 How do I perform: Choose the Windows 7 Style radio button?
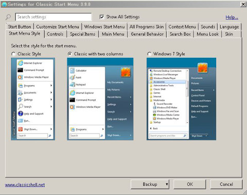click(x=149, y=54)
